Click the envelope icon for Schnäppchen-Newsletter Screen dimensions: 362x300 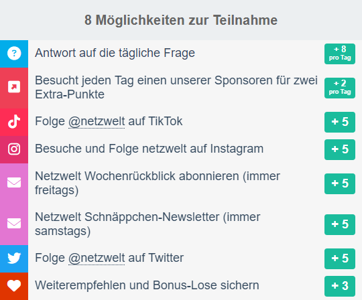point(14,224)
